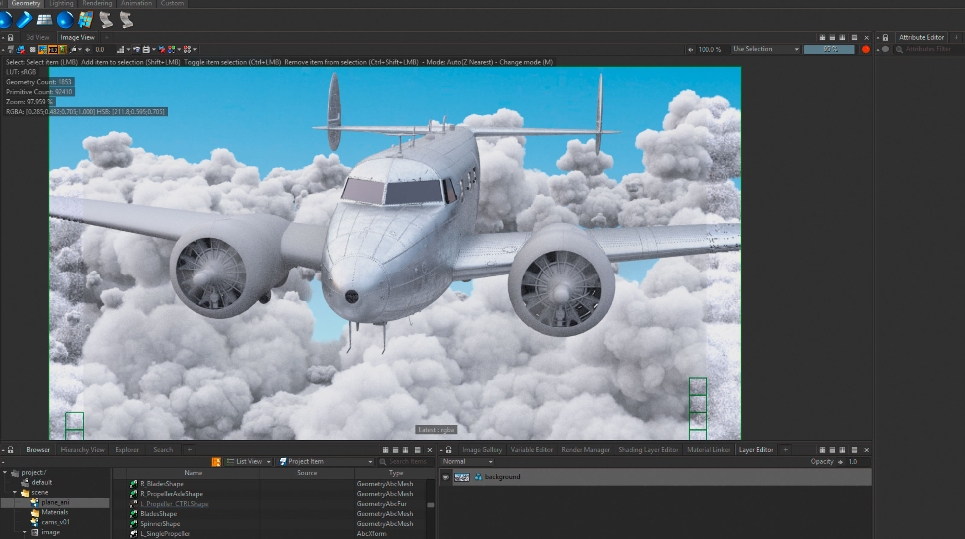Open the Render Manager tab
Image resolution: width=965 pixels, height=539 pixels.
(x=585, y=450)
